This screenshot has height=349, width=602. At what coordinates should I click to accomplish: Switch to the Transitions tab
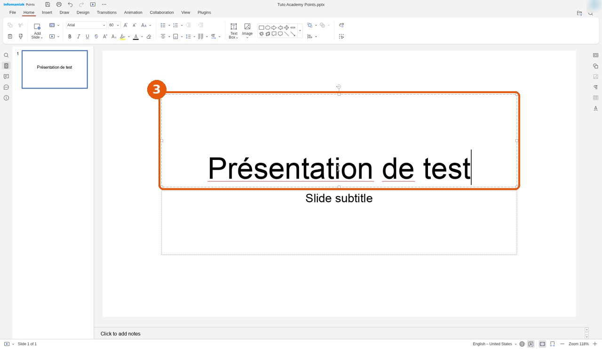(x=107, y=12)
